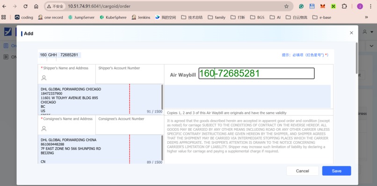Open the one record bookmark
Image resolution: width=377 pixels, height=186 pixels.
click(51, 17)
